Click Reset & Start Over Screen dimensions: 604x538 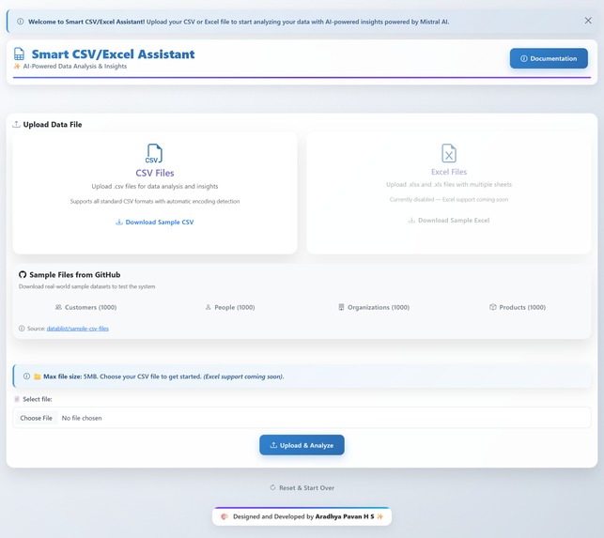(x=302, y=487)
